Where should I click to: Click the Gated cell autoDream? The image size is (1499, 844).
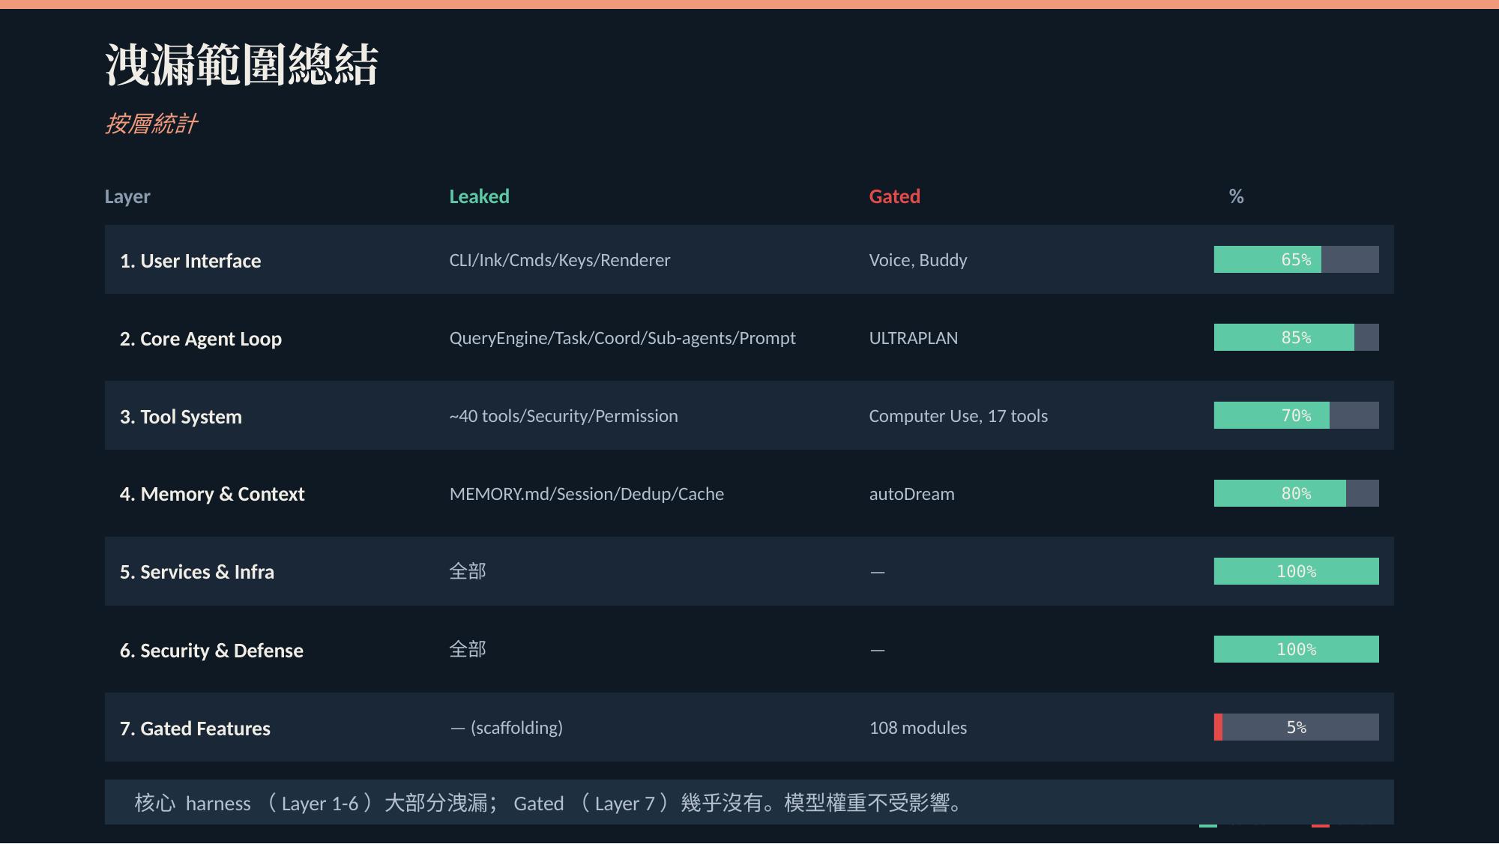pyautogui.click(x=912, y=494)
